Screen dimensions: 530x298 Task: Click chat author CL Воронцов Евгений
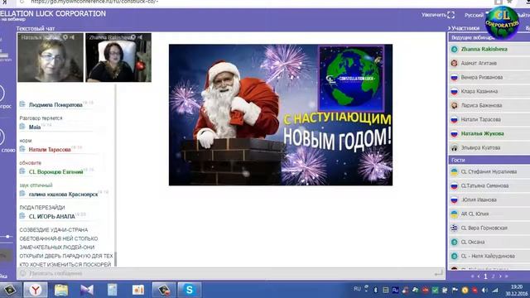(55, 172)
